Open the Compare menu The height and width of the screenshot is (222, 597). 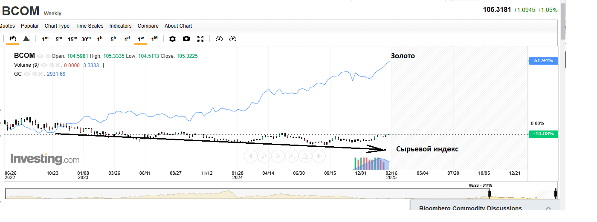point(148,26)
